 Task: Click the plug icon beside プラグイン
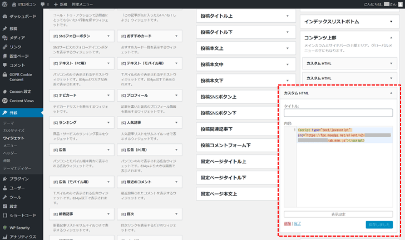pos(4,179)
